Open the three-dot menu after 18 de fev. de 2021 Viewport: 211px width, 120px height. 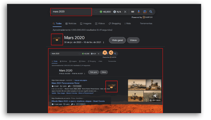click(103, 43)
